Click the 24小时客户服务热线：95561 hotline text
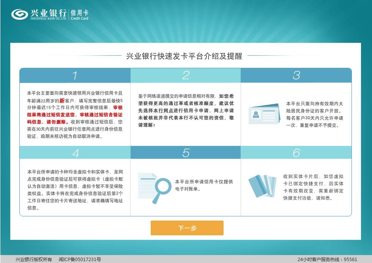 coord(327,260)
